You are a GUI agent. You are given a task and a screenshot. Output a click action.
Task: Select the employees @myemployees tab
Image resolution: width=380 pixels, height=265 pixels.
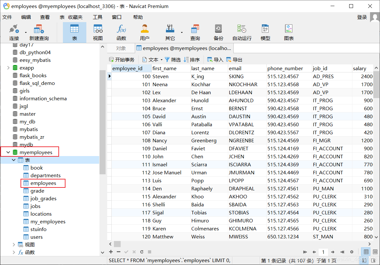coord(184,48)
